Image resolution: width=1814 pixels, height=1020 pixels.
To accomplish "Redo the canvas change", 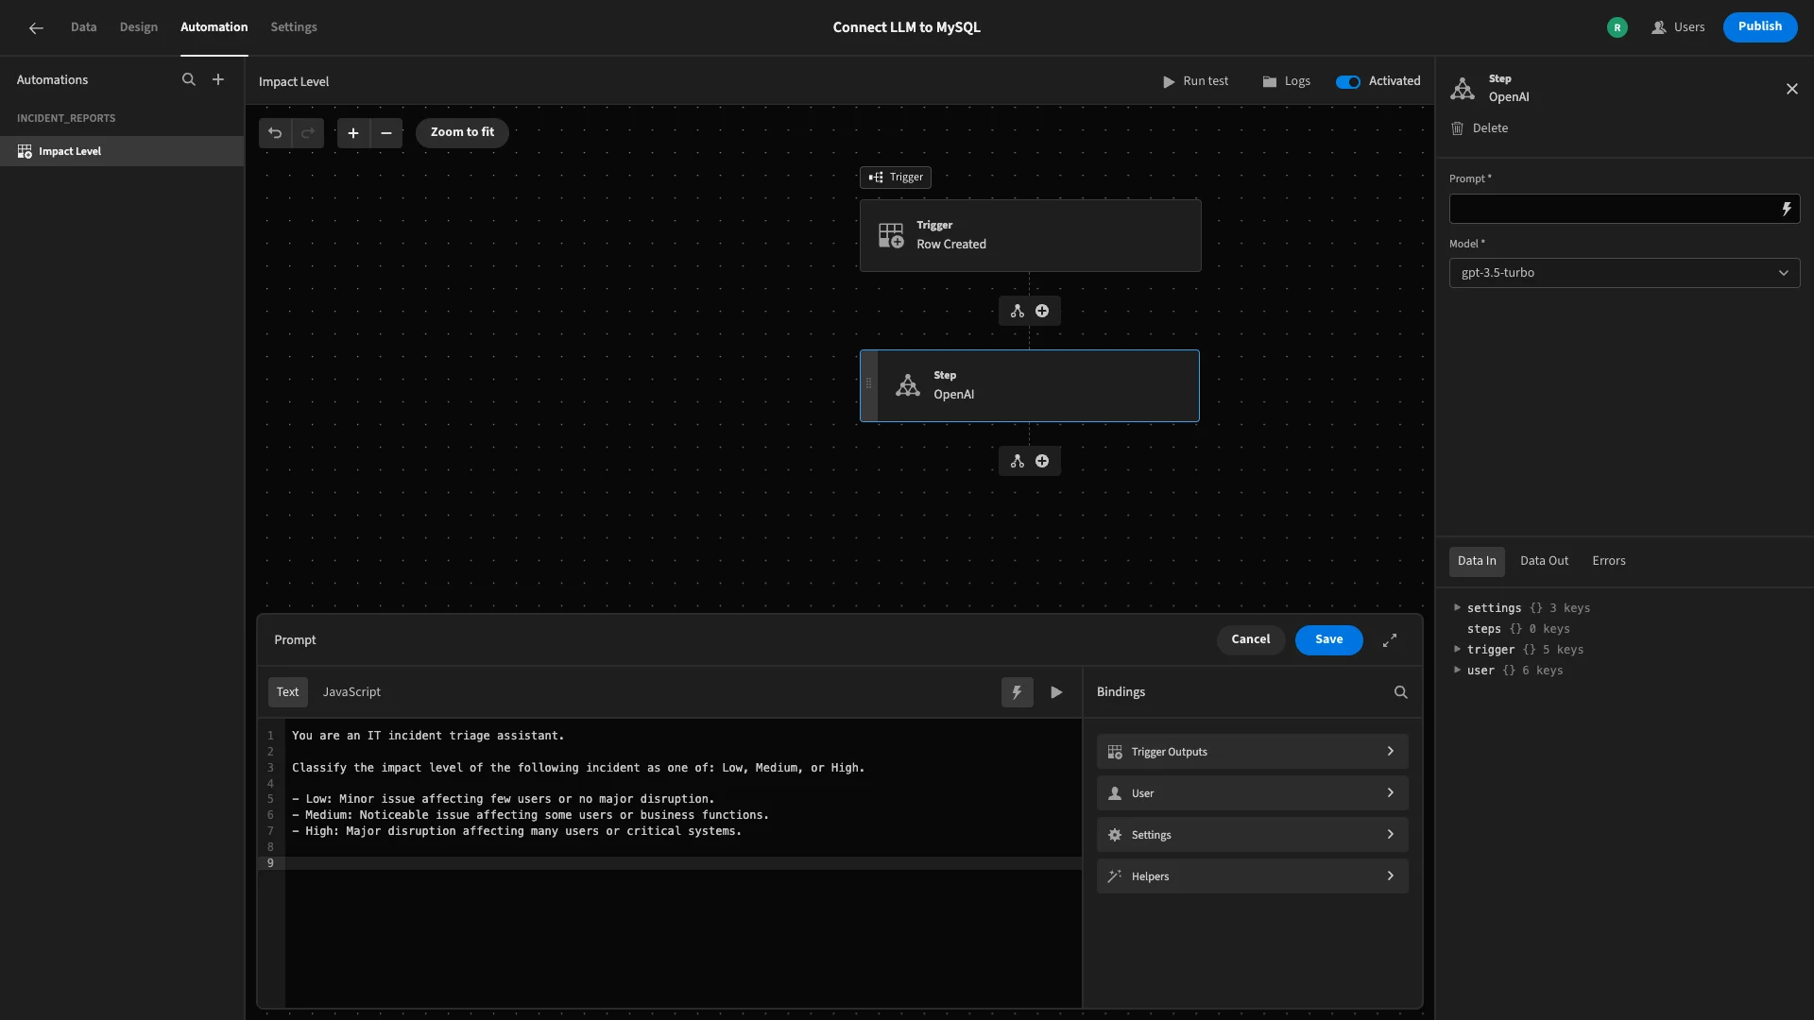I will 308,133.
